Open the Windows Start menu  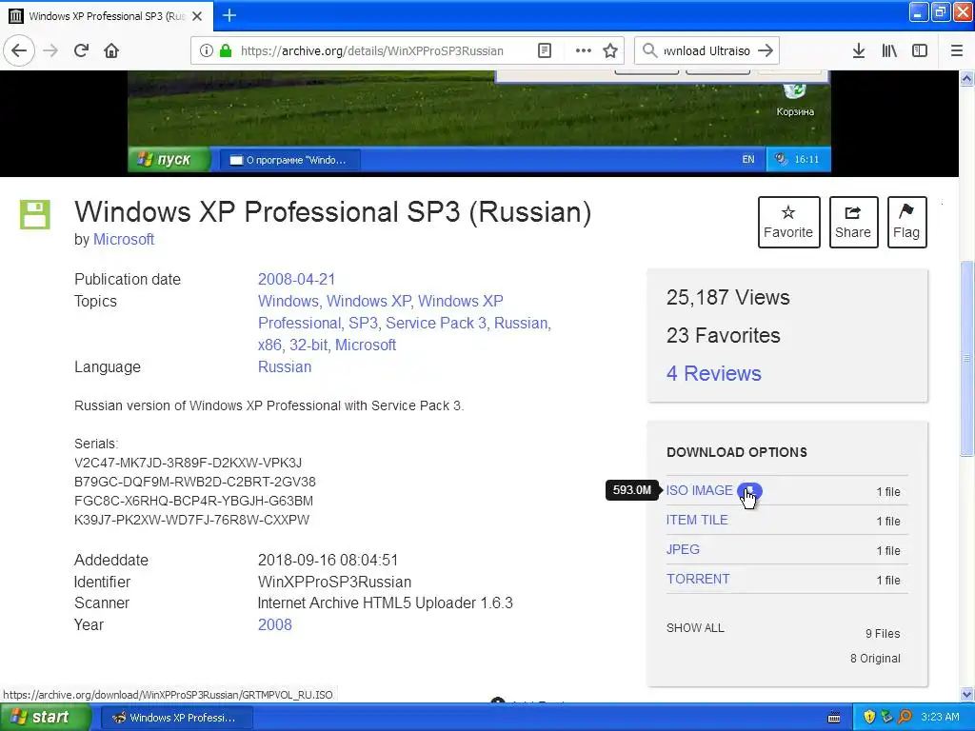[x=45, y=718]
